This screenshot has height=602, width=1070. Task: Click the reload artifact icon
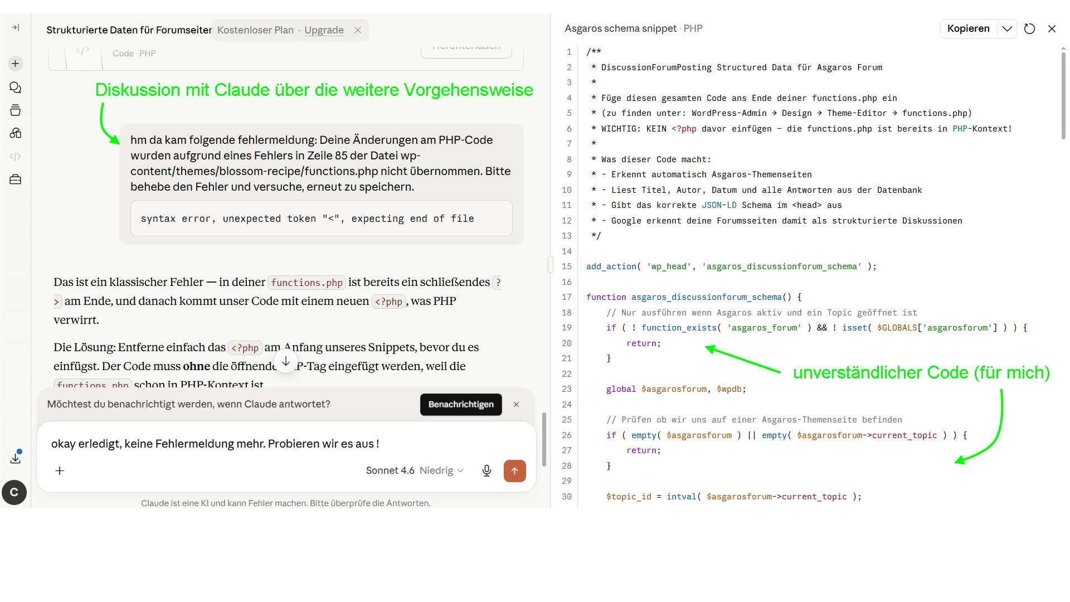[x=1029, y=28]
